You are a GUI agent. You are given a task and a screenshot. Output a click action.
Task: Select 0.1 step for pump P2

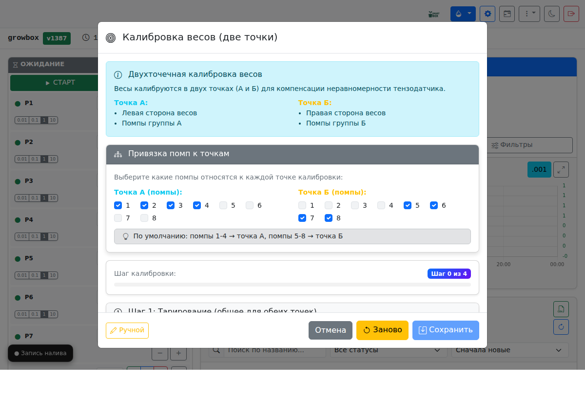pyautogui.click(x=35, y=159)
